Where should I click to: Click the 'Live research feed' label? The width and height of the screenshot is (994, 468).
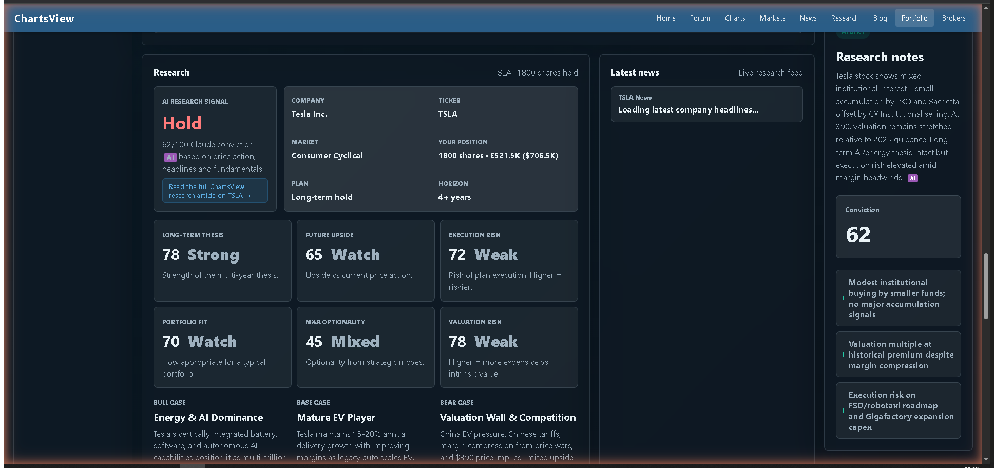tap(770, 73)
